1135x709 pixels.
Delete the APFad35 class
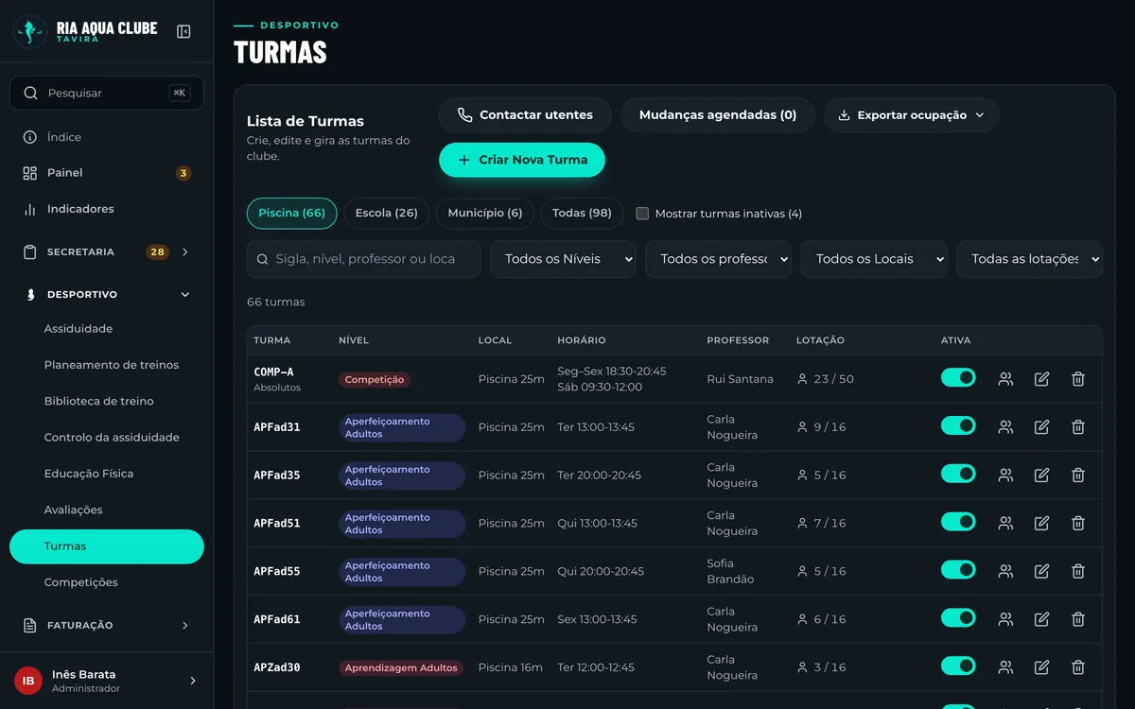click(x=1077, y=475)
